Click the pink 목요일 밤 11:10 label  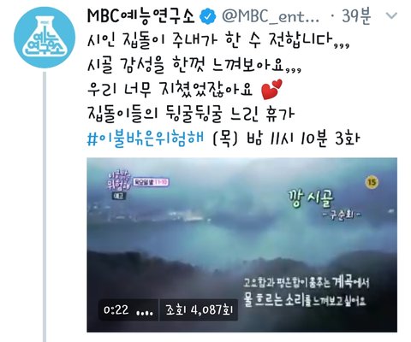point(152,182)
